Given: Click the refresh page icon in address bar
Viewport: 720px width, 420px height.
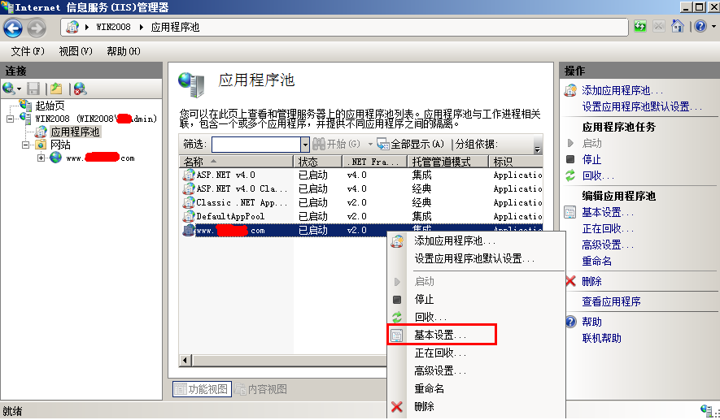Looking at the screenshot, I should (x=640, y=27).
